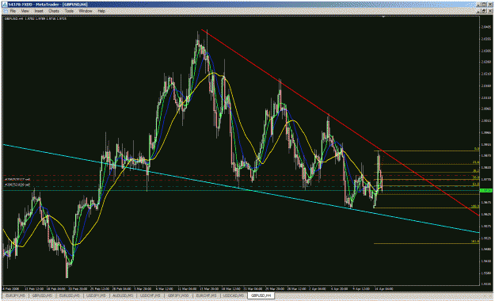This screenshot has height=301, width=495.
Task: Restore down the inner chart window
Action: 484,11
